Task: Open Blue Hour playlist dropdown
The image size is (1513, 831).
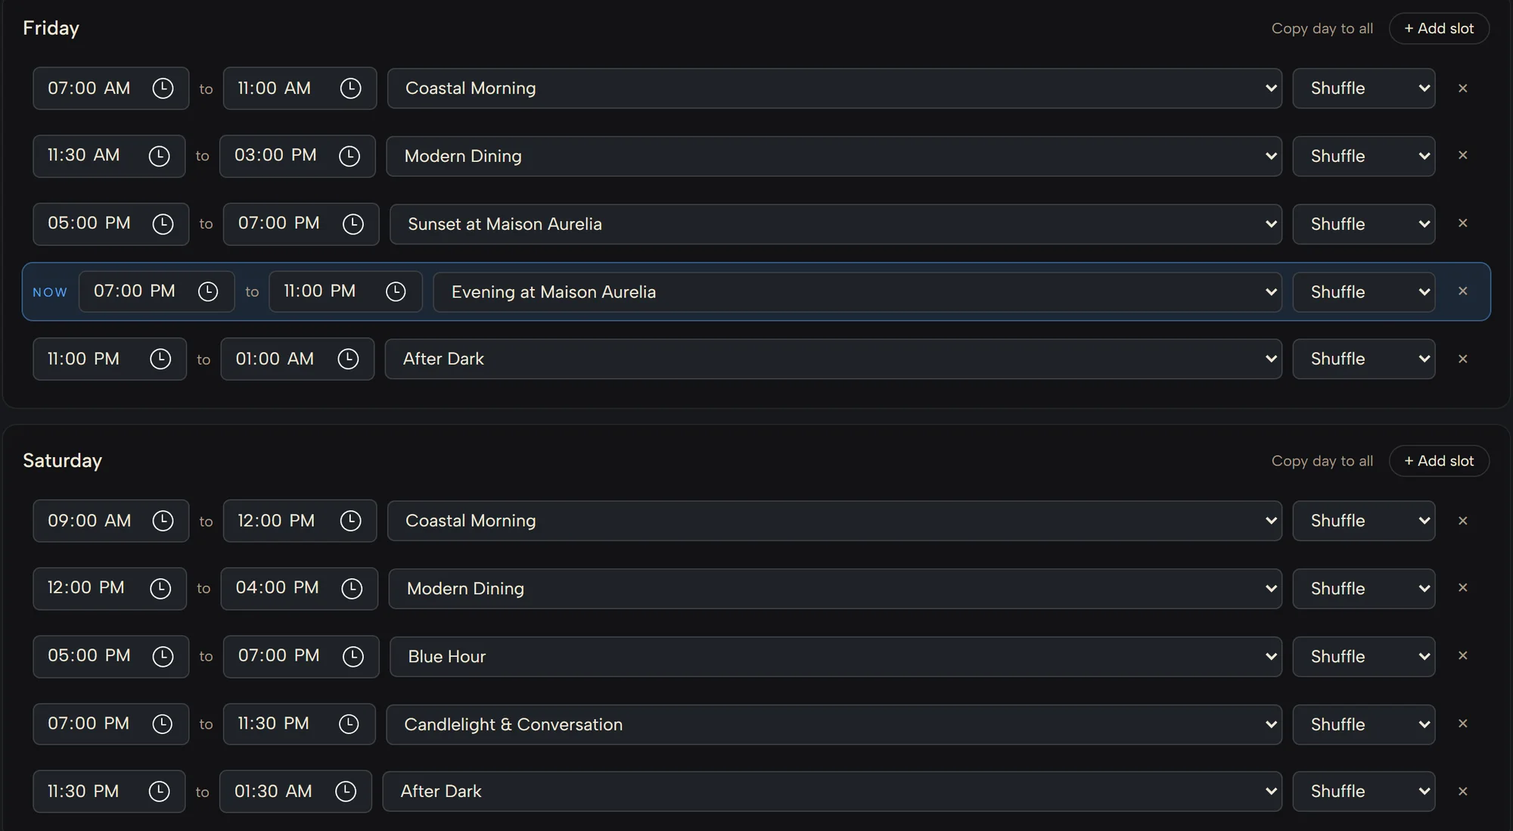Action: coord(836,657)
